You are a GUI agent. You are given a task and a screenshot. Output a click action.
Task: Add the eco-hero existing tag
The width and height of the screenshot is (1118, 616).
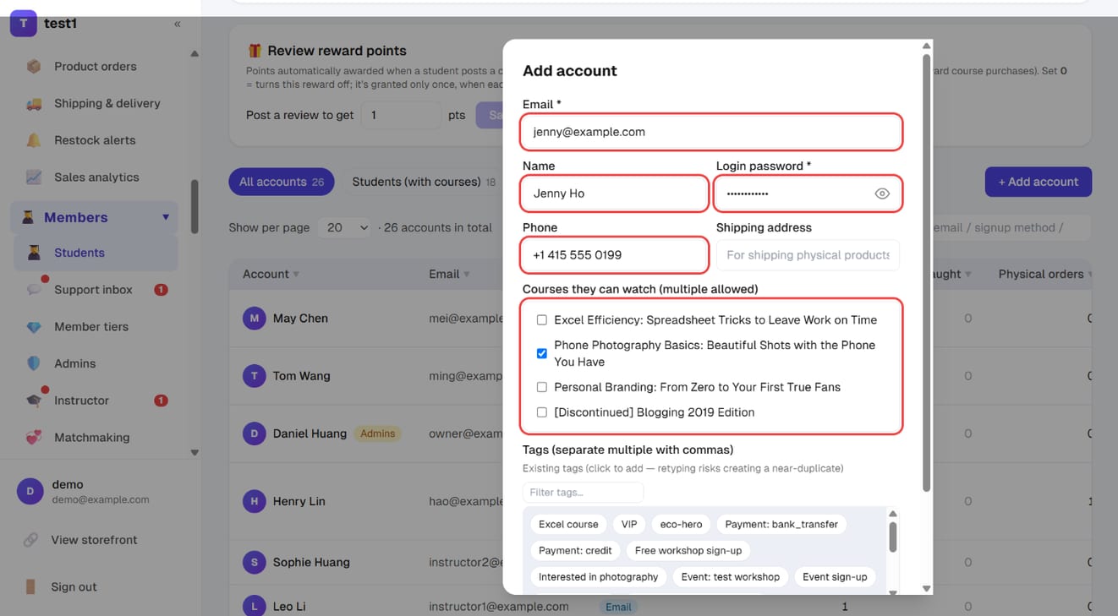[681, 525]
